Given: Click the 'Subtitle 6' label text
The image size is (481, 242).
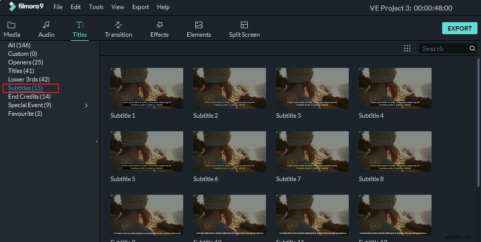Looking at the screenshot, I should [205, 179].
